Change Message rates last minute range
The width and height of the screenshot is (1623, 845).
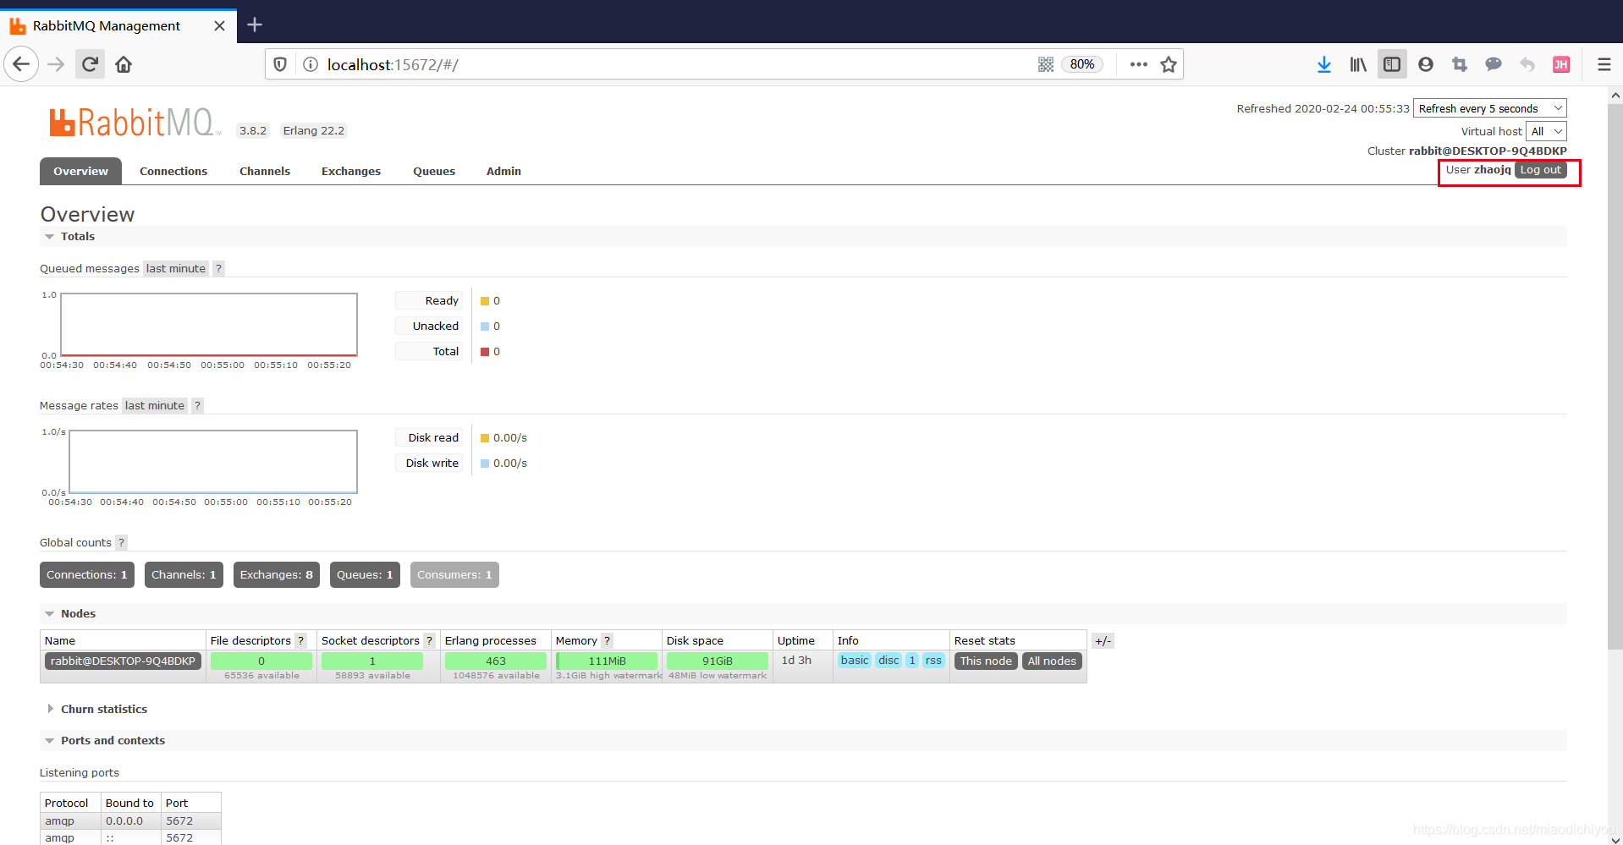tap(155, 405)
